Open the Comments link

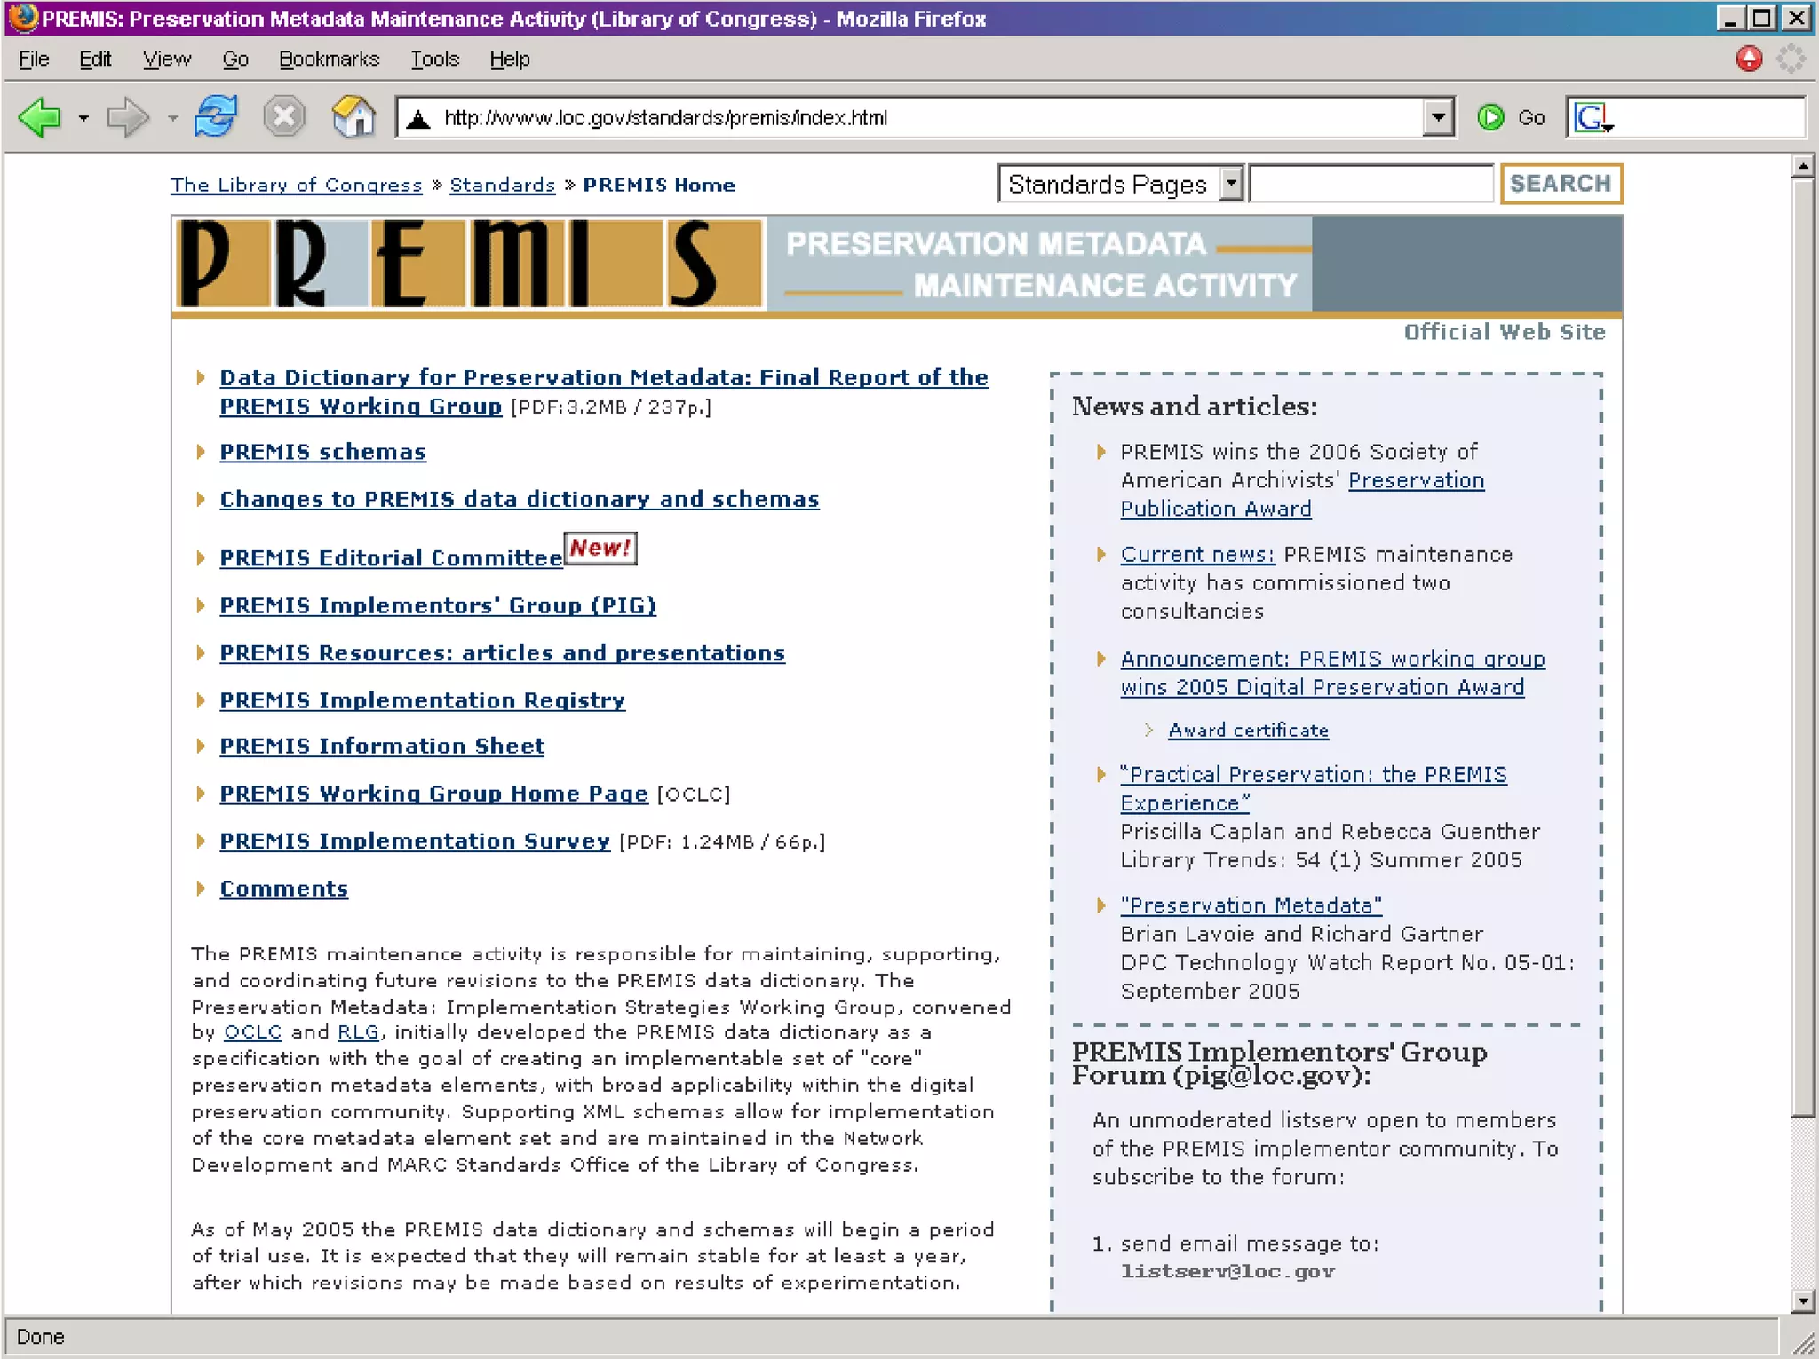(283, 889)
